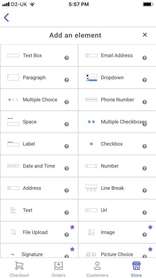Click the Multiple Checkboxes icon
Screen dimensions: 156x278
[91, 122]
